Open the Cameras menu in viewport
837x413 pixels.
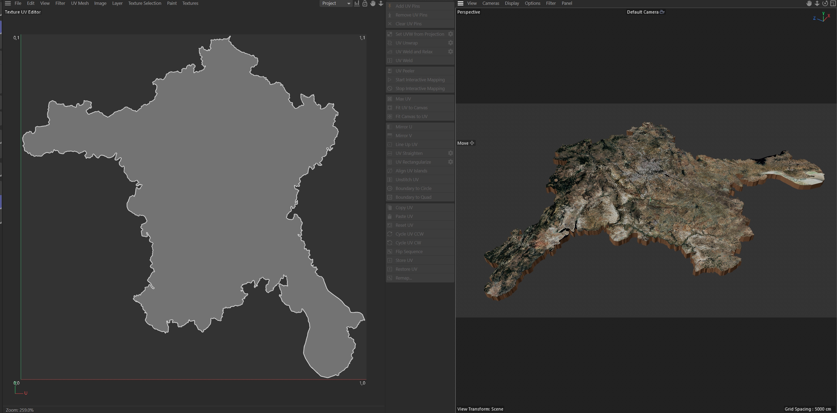tap(490, 3)
